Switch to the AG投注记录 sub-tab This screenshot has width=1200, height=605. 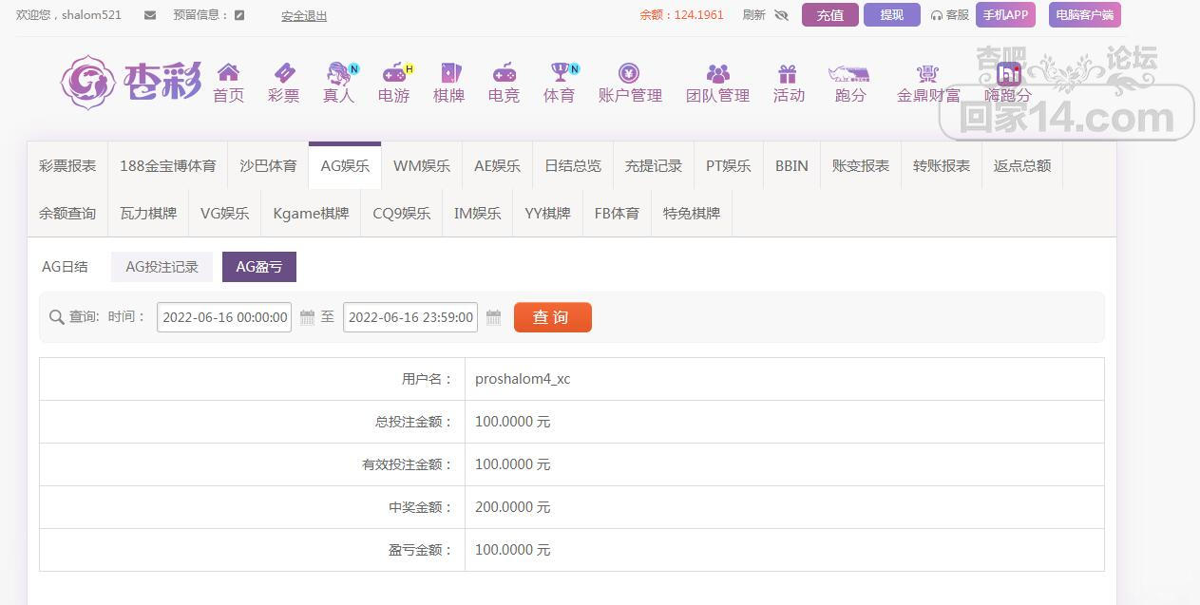pyautogui.click(x=162, y=267)
